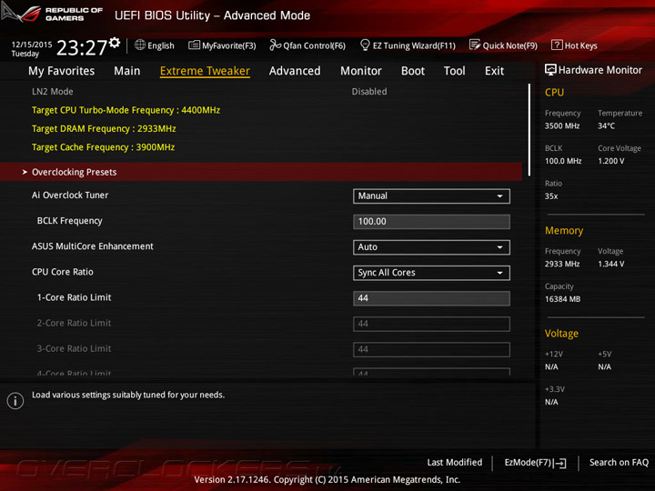Click the 23:27 clock time

82,48
